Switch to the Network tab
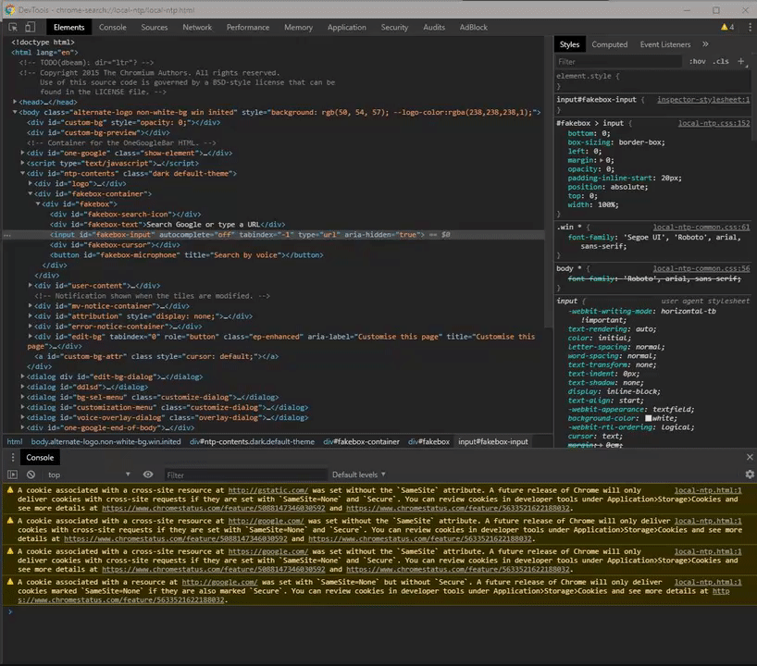The image size is (757, 666). point(197,28)
